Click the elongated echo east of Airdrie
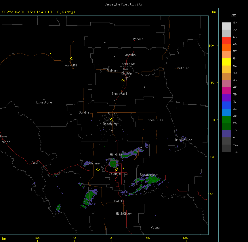Screen dimensions: 248x242 click(132, 153)
